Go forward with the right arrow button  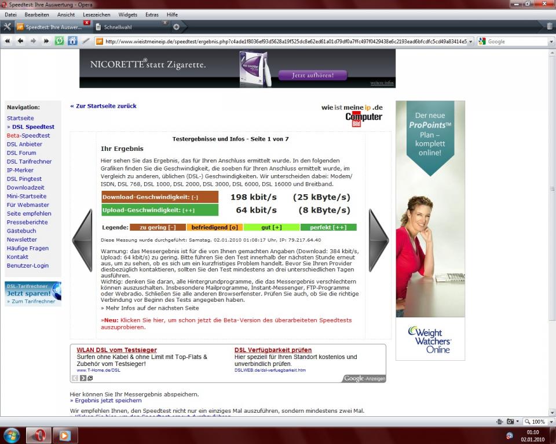34,41
